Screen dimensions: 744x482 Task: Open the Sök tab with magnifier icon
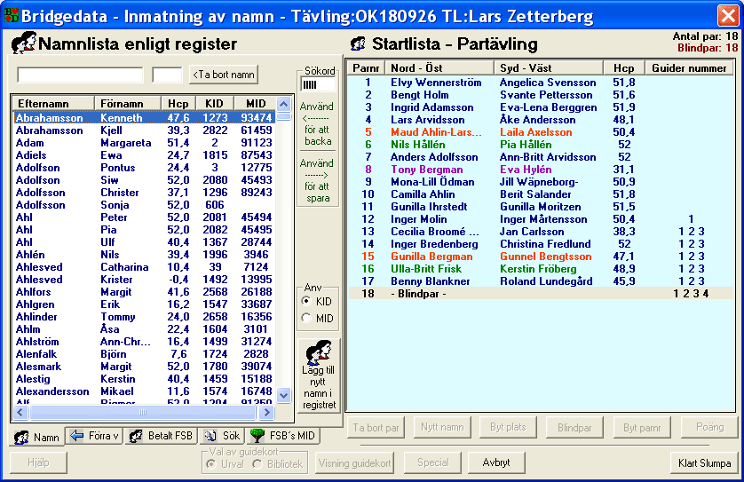[x=222, y=436]
